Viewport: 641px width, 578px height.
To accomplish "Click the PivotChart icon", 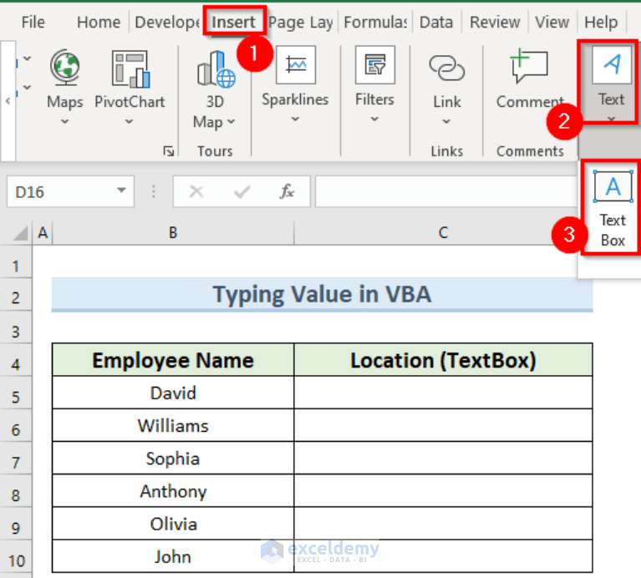I will tap(130, 68).
